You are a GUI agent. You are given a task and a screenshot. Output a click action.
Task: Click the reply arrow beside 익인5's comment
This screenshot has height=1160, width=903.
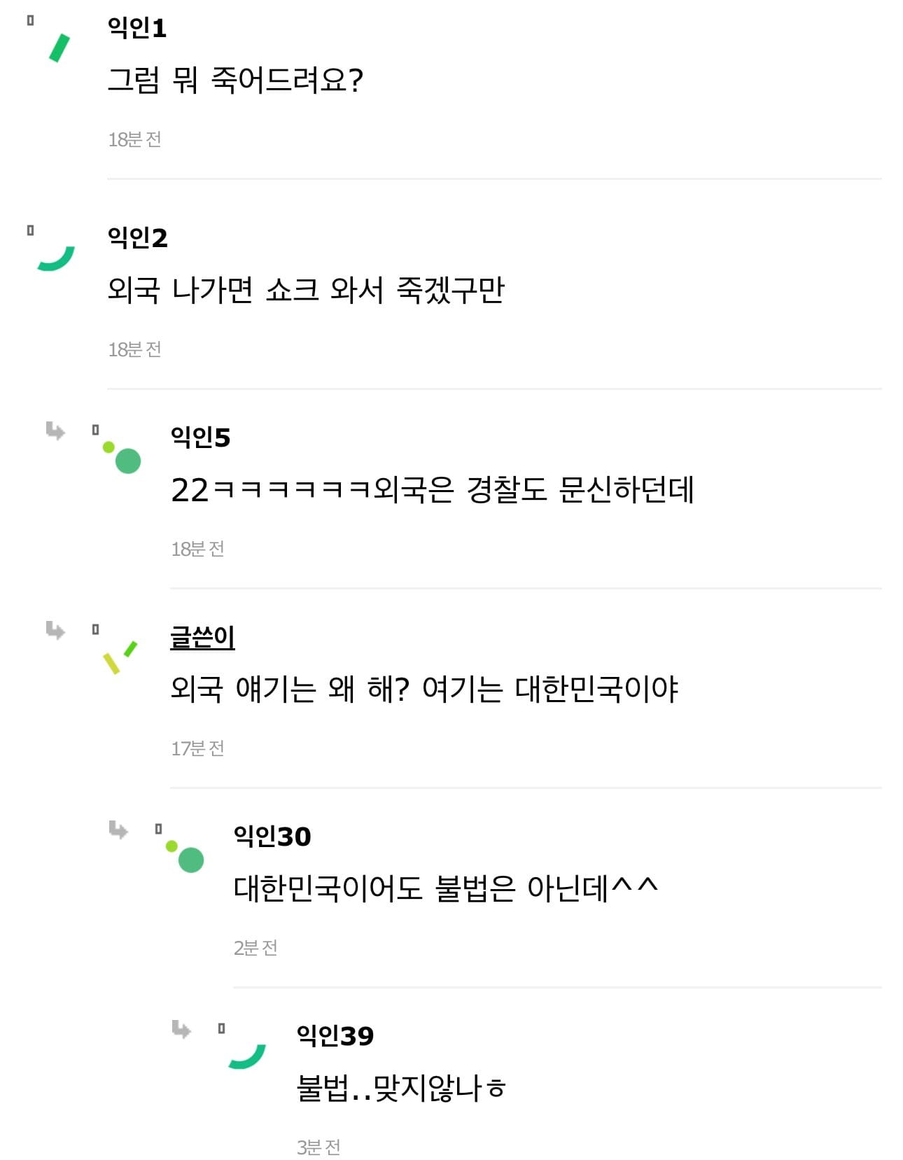(x=55, y=431)
